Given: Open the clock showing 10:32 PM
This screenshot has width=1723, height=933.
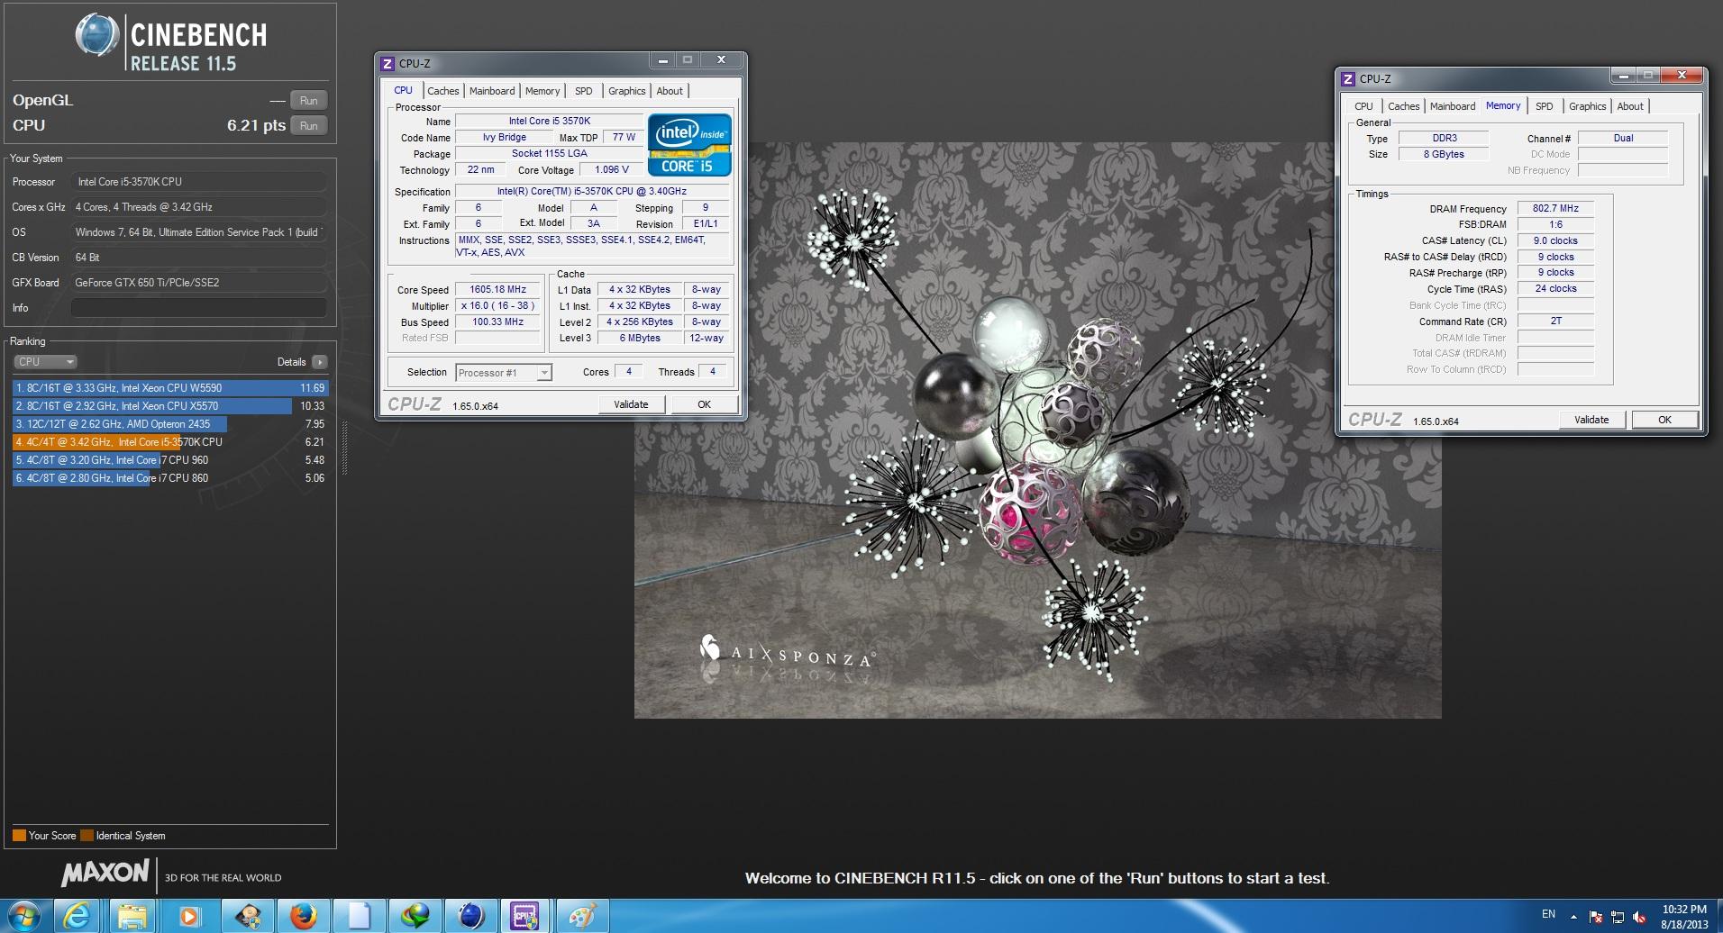Looking at the screenshot, I should [1684, 917].
